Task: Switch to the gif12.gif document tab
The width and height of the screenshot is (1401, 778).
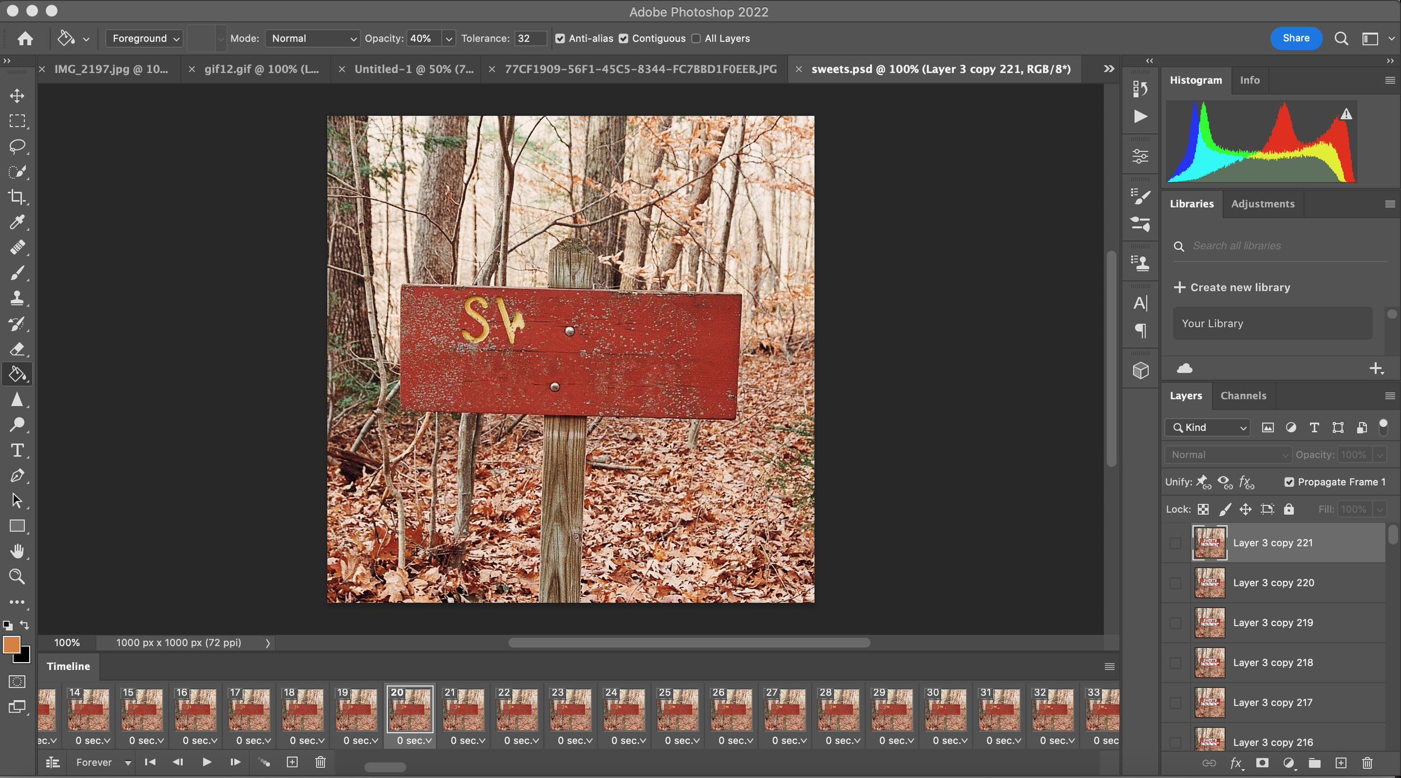Action: 261,69
